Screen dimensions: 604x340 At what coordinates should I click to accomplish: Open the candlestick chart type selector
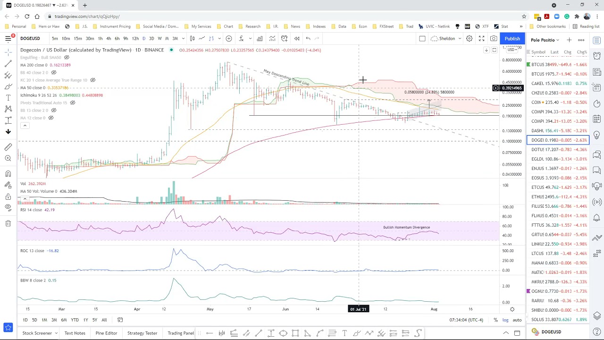click(x=192, y=38)
